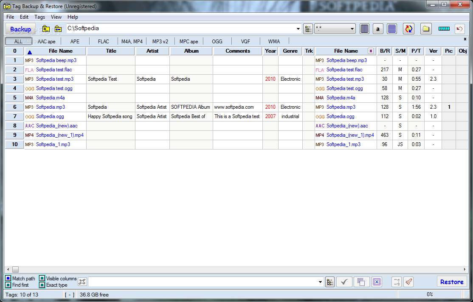Click the Year column header
Screen dimensions: 473x302
coord(270,51)
